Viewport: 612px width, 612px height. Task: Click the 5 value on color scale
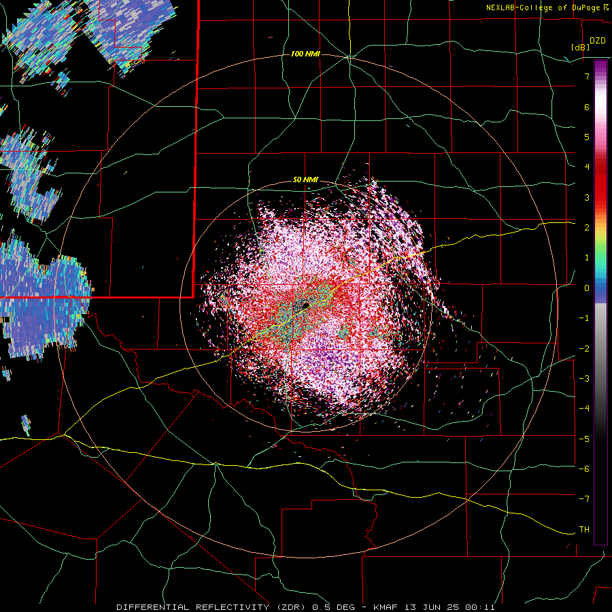click(x=587, y=137)
